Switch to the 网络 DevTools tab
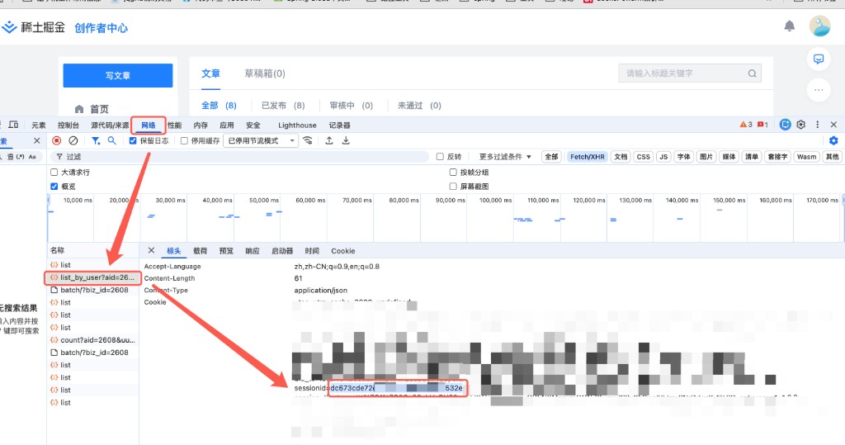845x445 pixels. click(149, 125)
